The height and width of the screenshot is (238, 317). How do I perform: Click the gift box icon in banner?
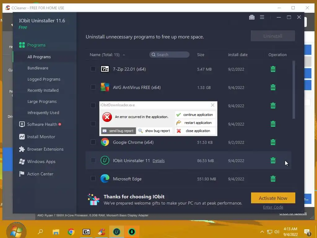(x=93, y=200)
